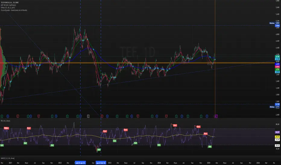Click the Bull label at the RSI low near Oct '22
Viewport: 281px width, 165px height.
(x=99, y=149)
